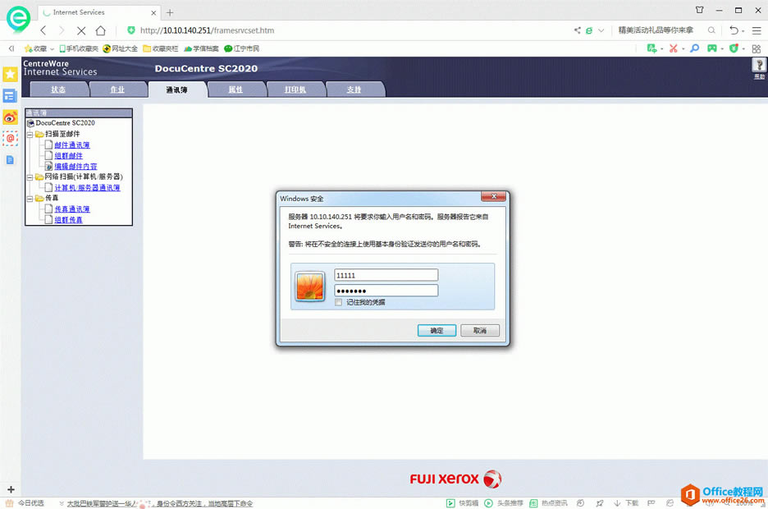Viewport: 768px width, 509px height.
Task: Click the help question mark icon
Action: point(759,65)
